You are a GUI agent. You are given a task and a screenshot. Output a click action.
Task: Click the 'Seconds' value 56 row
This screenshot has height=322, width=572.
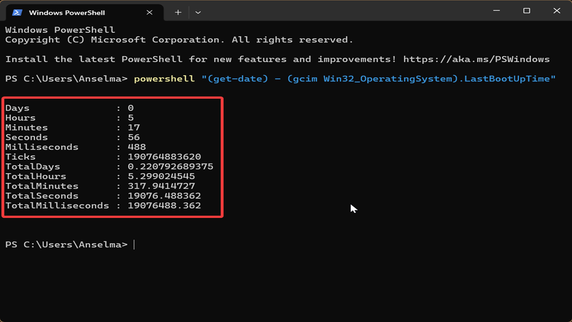73,137
